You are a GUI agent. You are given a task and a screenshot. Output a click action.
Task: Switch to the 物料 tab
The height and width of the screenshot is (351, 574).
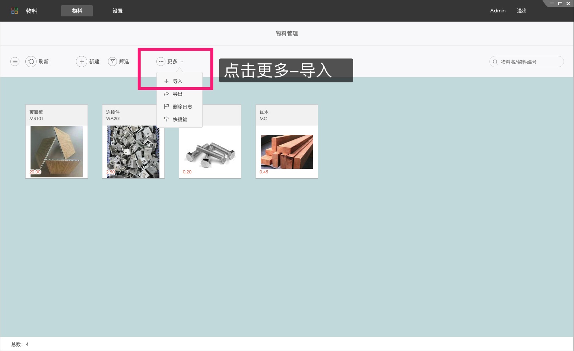pyautogui.click(x=77, y=11)
